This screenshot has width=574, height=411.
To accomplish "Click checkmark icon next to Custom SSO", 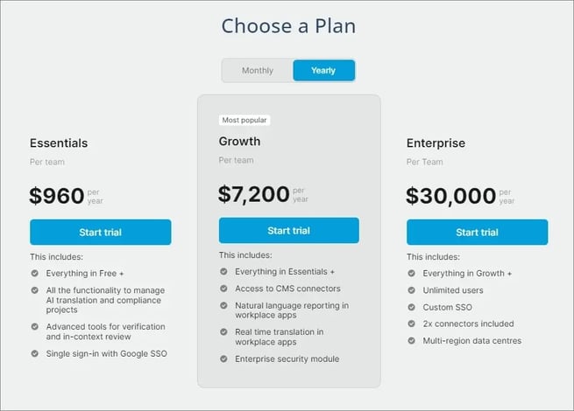I will point(412,307).
